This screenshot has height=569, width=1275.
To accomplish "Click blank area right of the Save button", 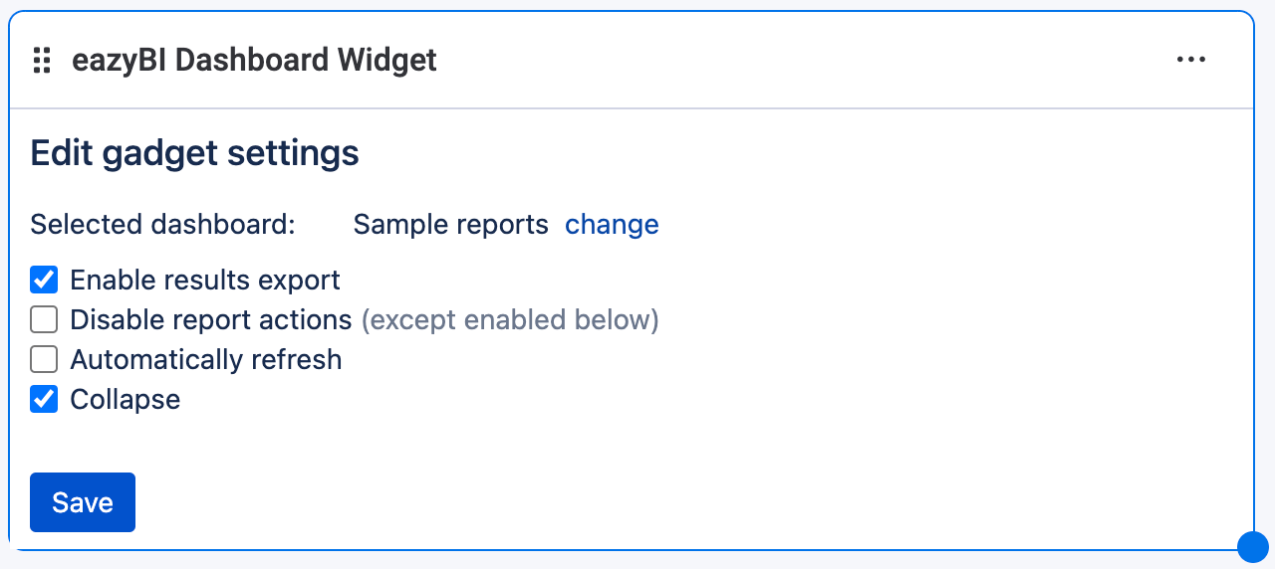I will click(598, 502).
